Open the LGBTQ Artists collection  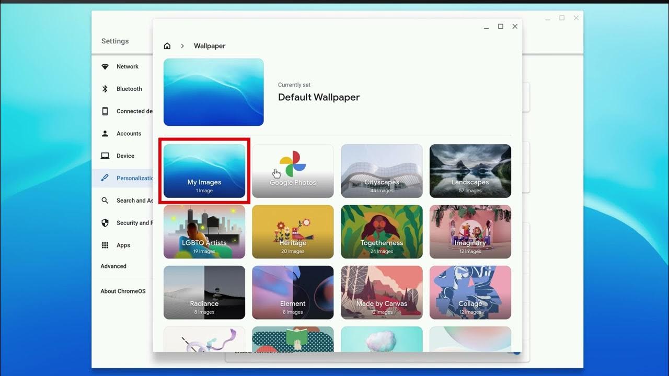point(204,232)
